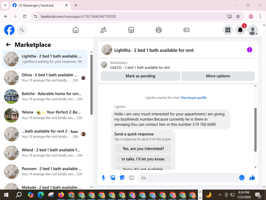
Task: Open Boliche Adorable home conversation
Action: point(45,97)
